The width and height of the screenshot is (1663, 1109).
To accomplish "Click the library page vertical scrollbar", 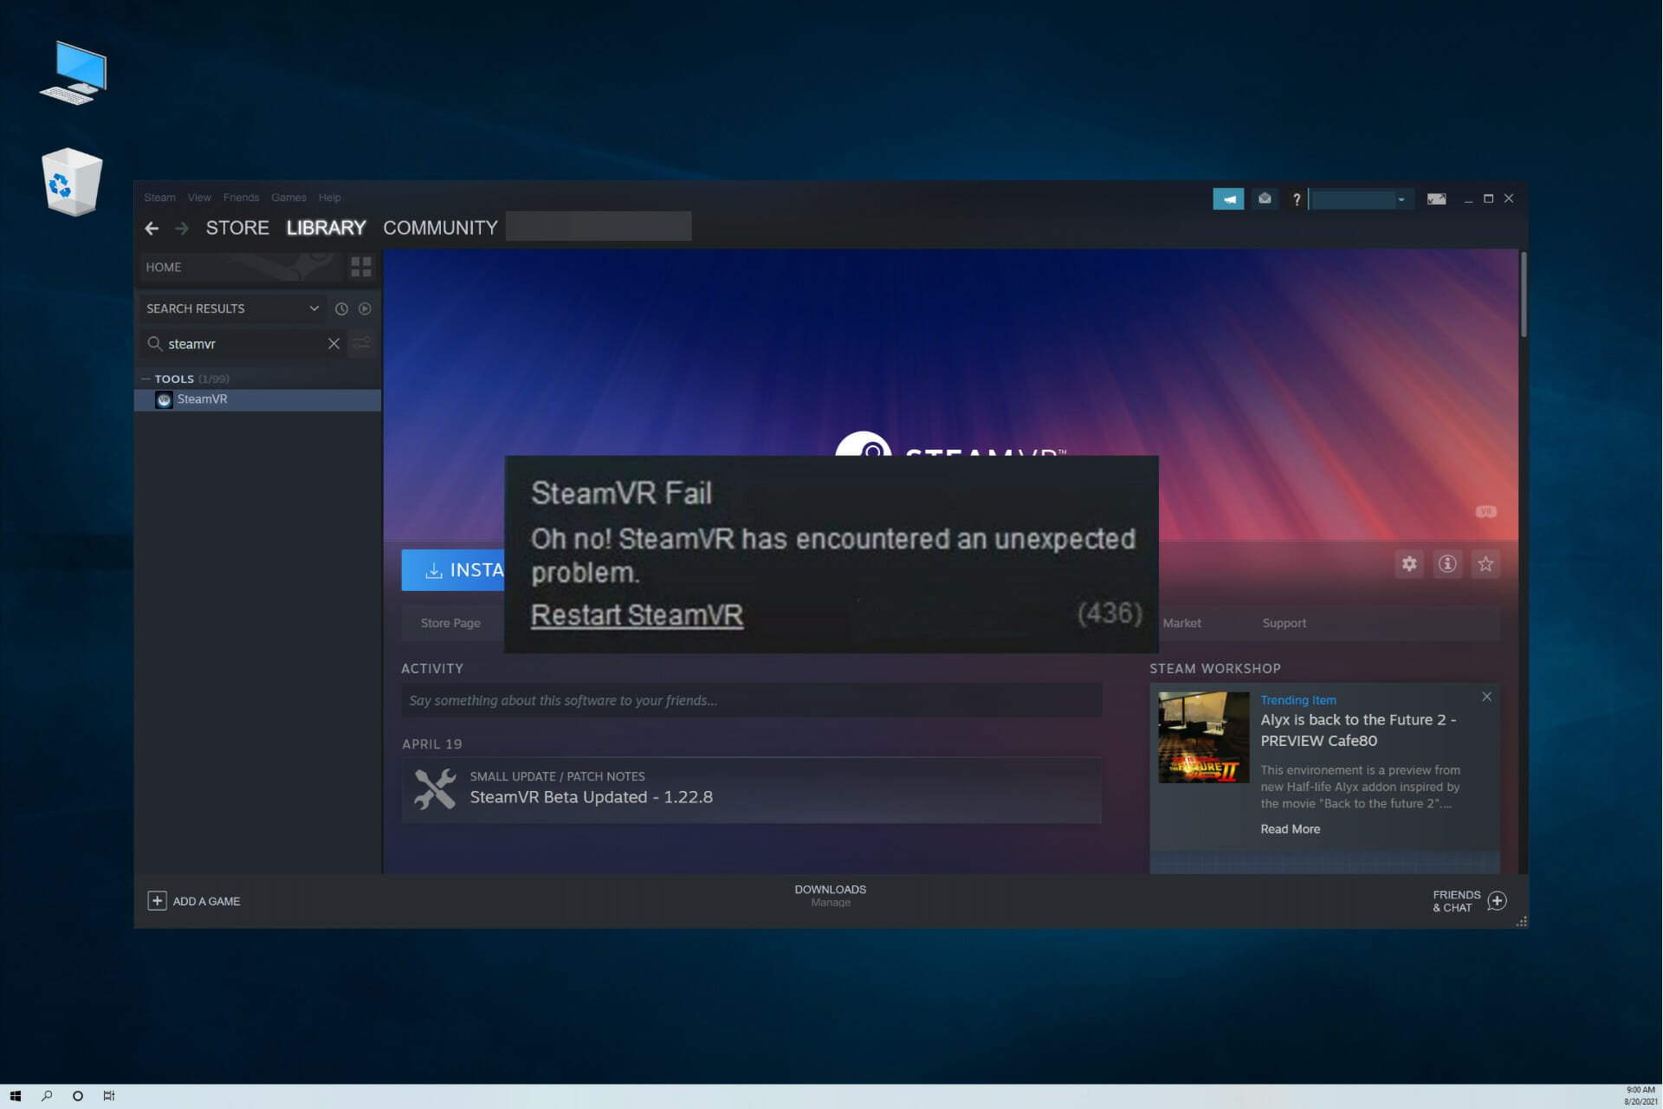I will [1523, 295].
